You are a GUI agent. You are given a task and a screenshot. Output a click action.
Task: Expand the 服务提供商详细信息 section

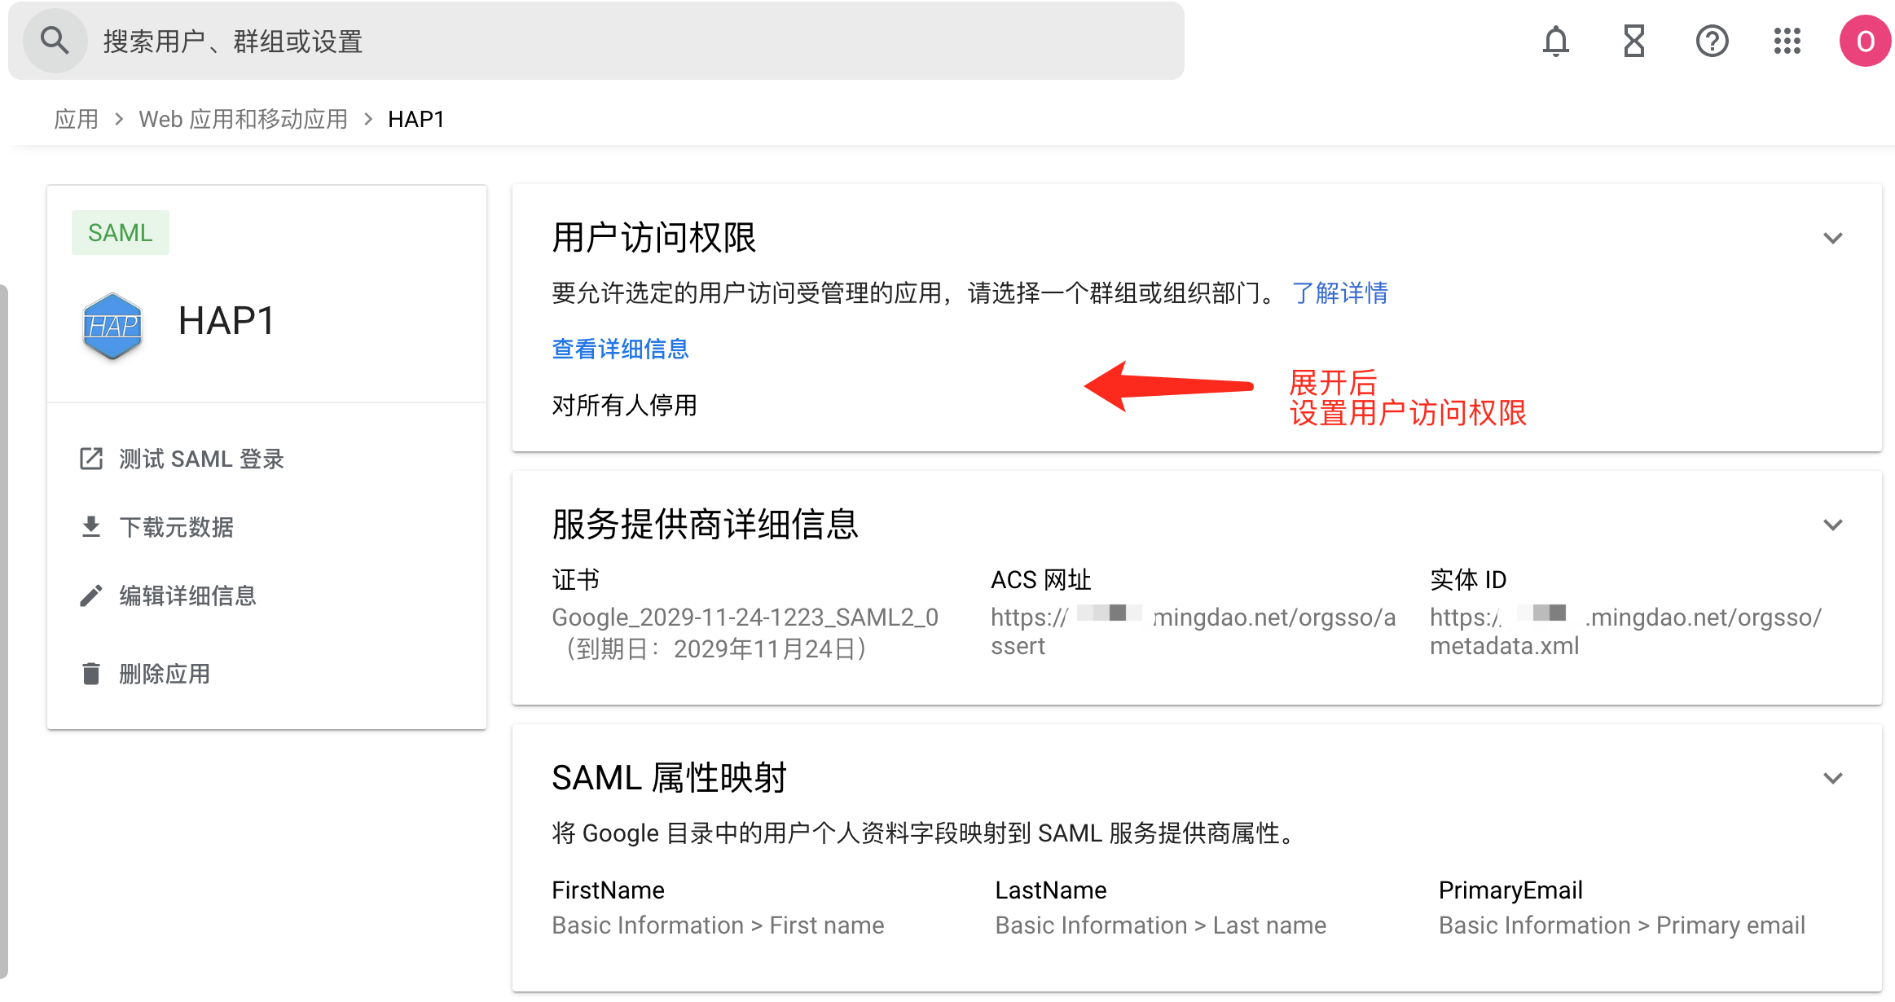tap(1832, 525)
